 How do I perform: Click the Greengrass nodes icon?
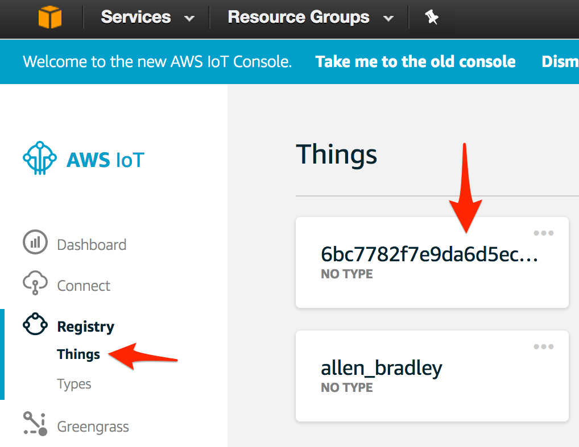pyautogui.click(x=35, y=424)
